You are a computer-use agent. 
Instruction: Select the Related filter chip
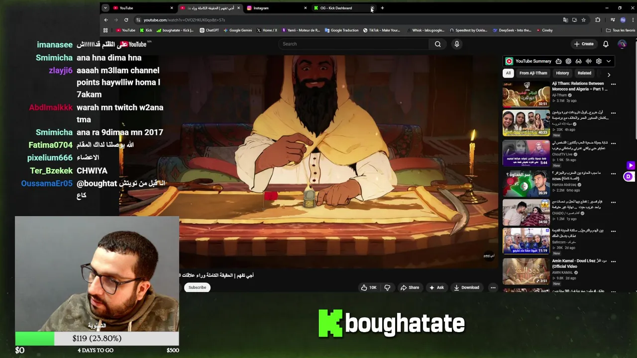click(x=584, y=73)
